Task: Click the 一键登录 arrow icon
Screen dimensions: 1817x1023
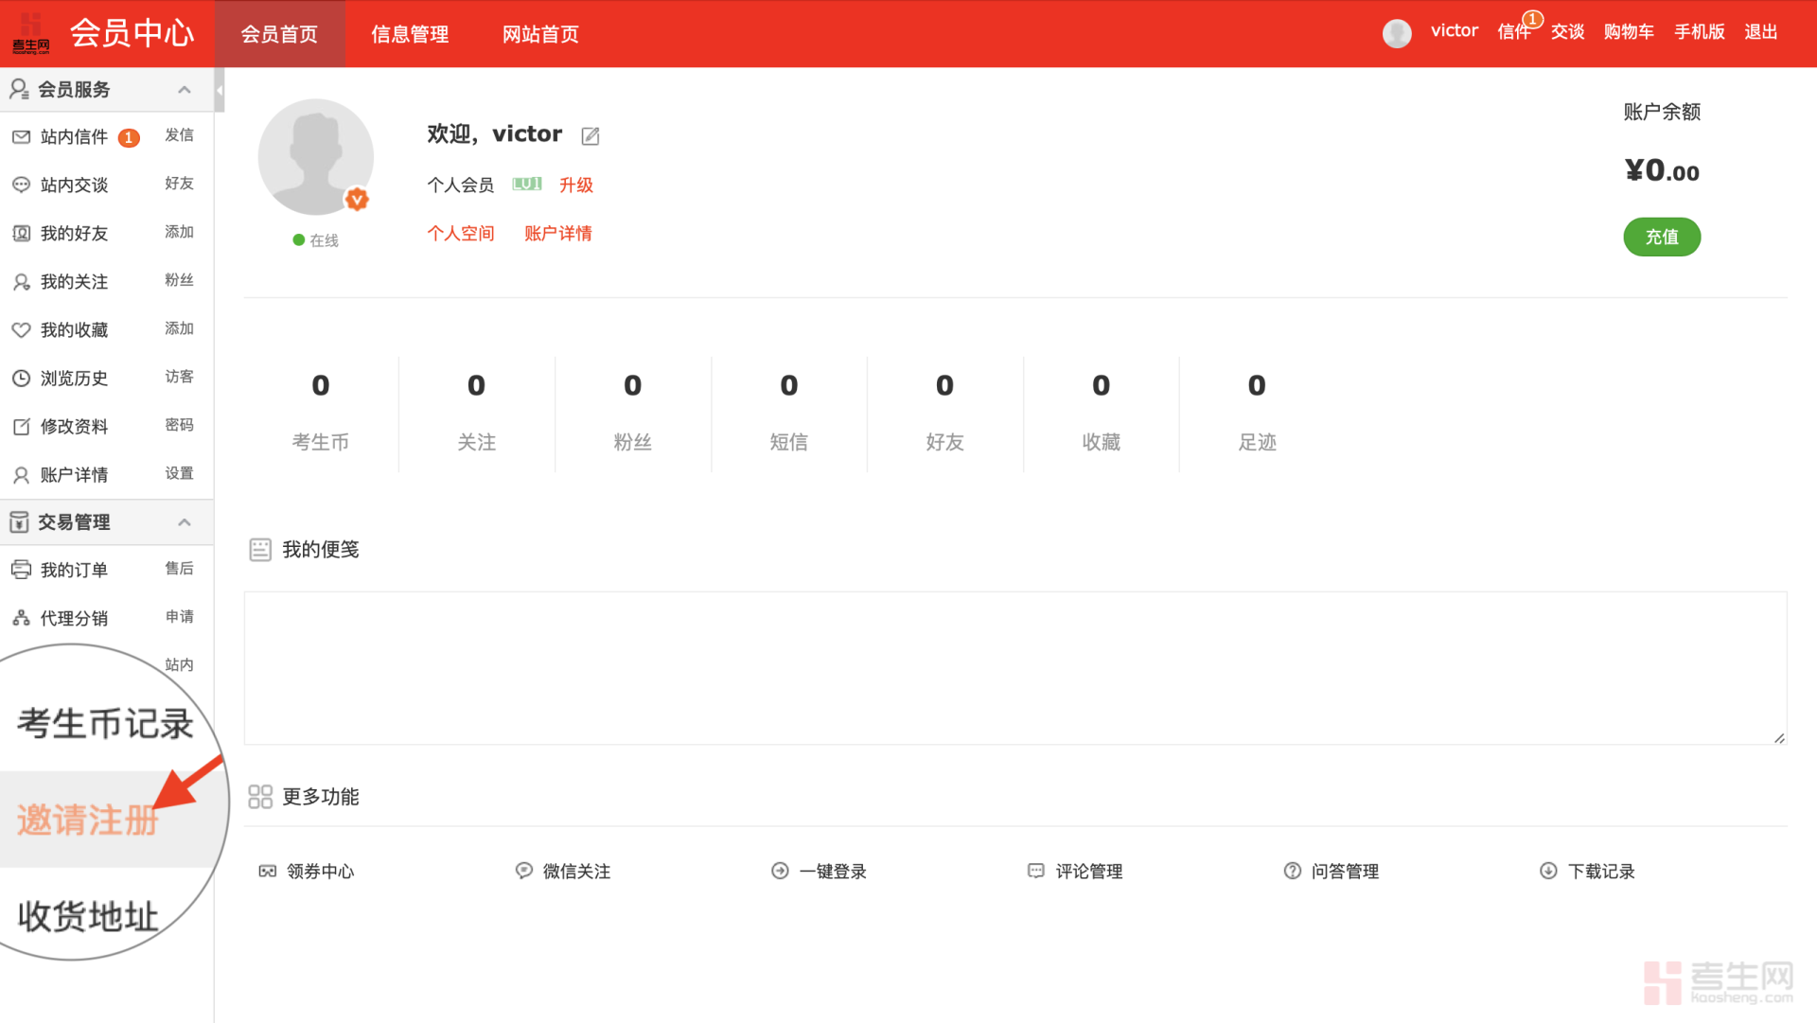Action: click(x=780, y=871)
